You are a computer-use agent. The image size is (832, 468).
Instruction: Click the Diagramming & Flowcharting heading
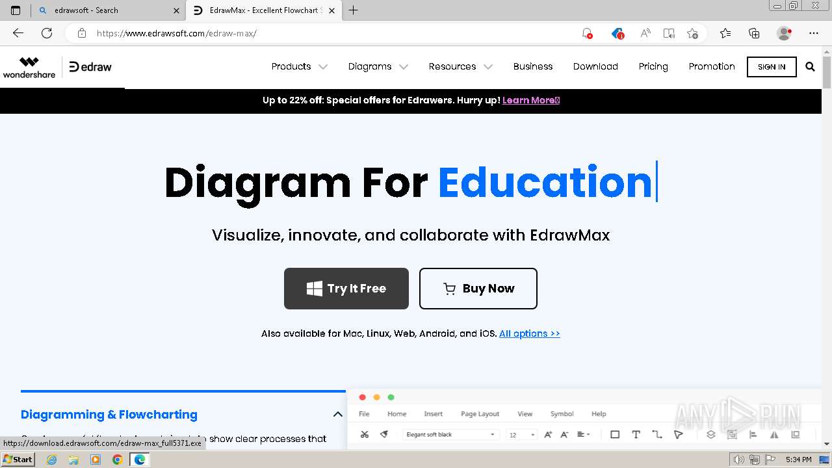[109, 414]
